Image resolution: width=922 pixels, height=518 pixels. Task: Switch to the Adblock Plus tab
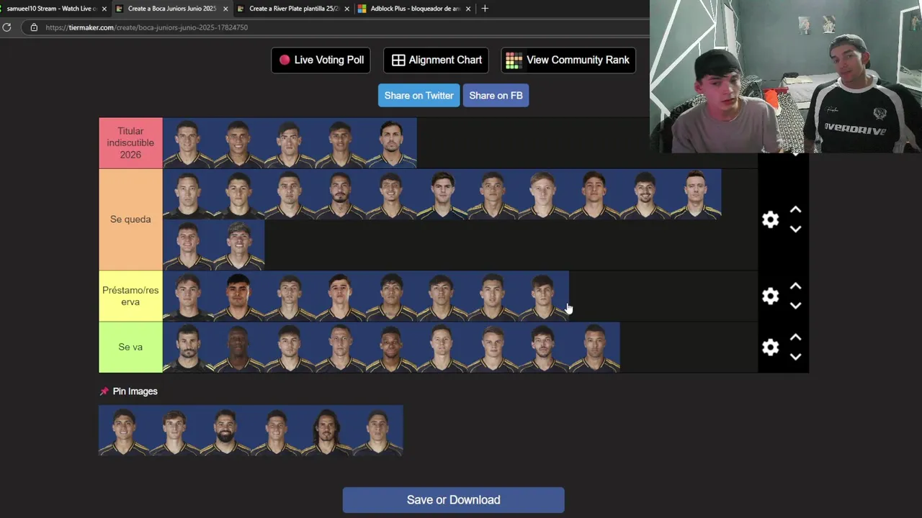(x=415, y=9)
